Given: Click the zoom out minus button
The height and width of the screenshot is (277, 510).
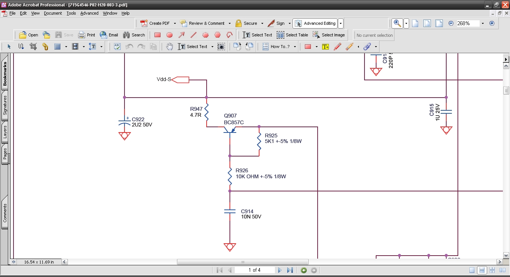Looking at the screenshot, I should (451, 23).
